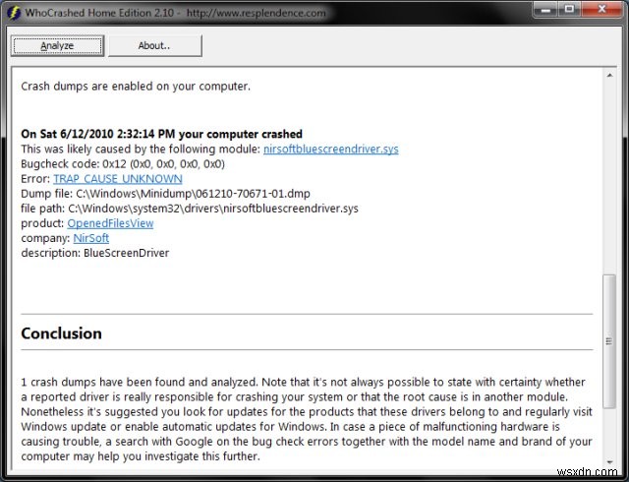Click the WhoCrashed lightning app icon
The width and height of the screenshot is (629, 482).
pos(14,13)
